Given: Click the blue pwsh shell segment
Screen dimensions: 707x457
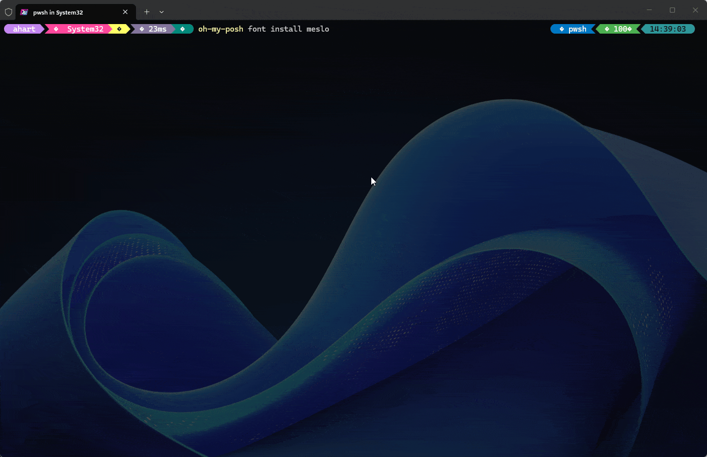Looking at the screenshot, I should pos(576,29).
